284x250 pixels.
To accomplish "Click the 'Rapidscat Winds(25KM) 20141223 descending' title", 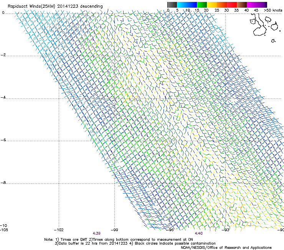I will tap(55, 7).
